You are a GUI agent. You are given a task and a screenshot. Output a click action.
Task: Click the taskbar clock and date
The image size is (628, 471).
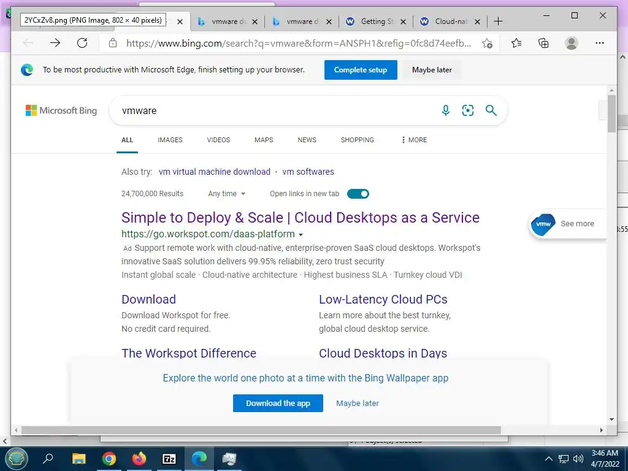coord(605,459)
